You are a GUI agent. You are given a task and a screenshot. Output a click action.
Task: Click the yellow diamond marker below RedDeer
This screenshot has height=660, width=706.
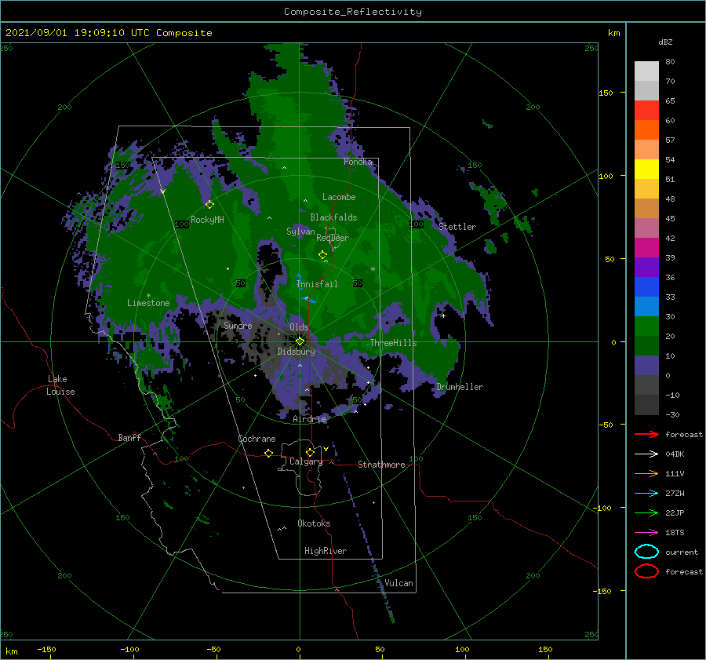coord(322,255)
